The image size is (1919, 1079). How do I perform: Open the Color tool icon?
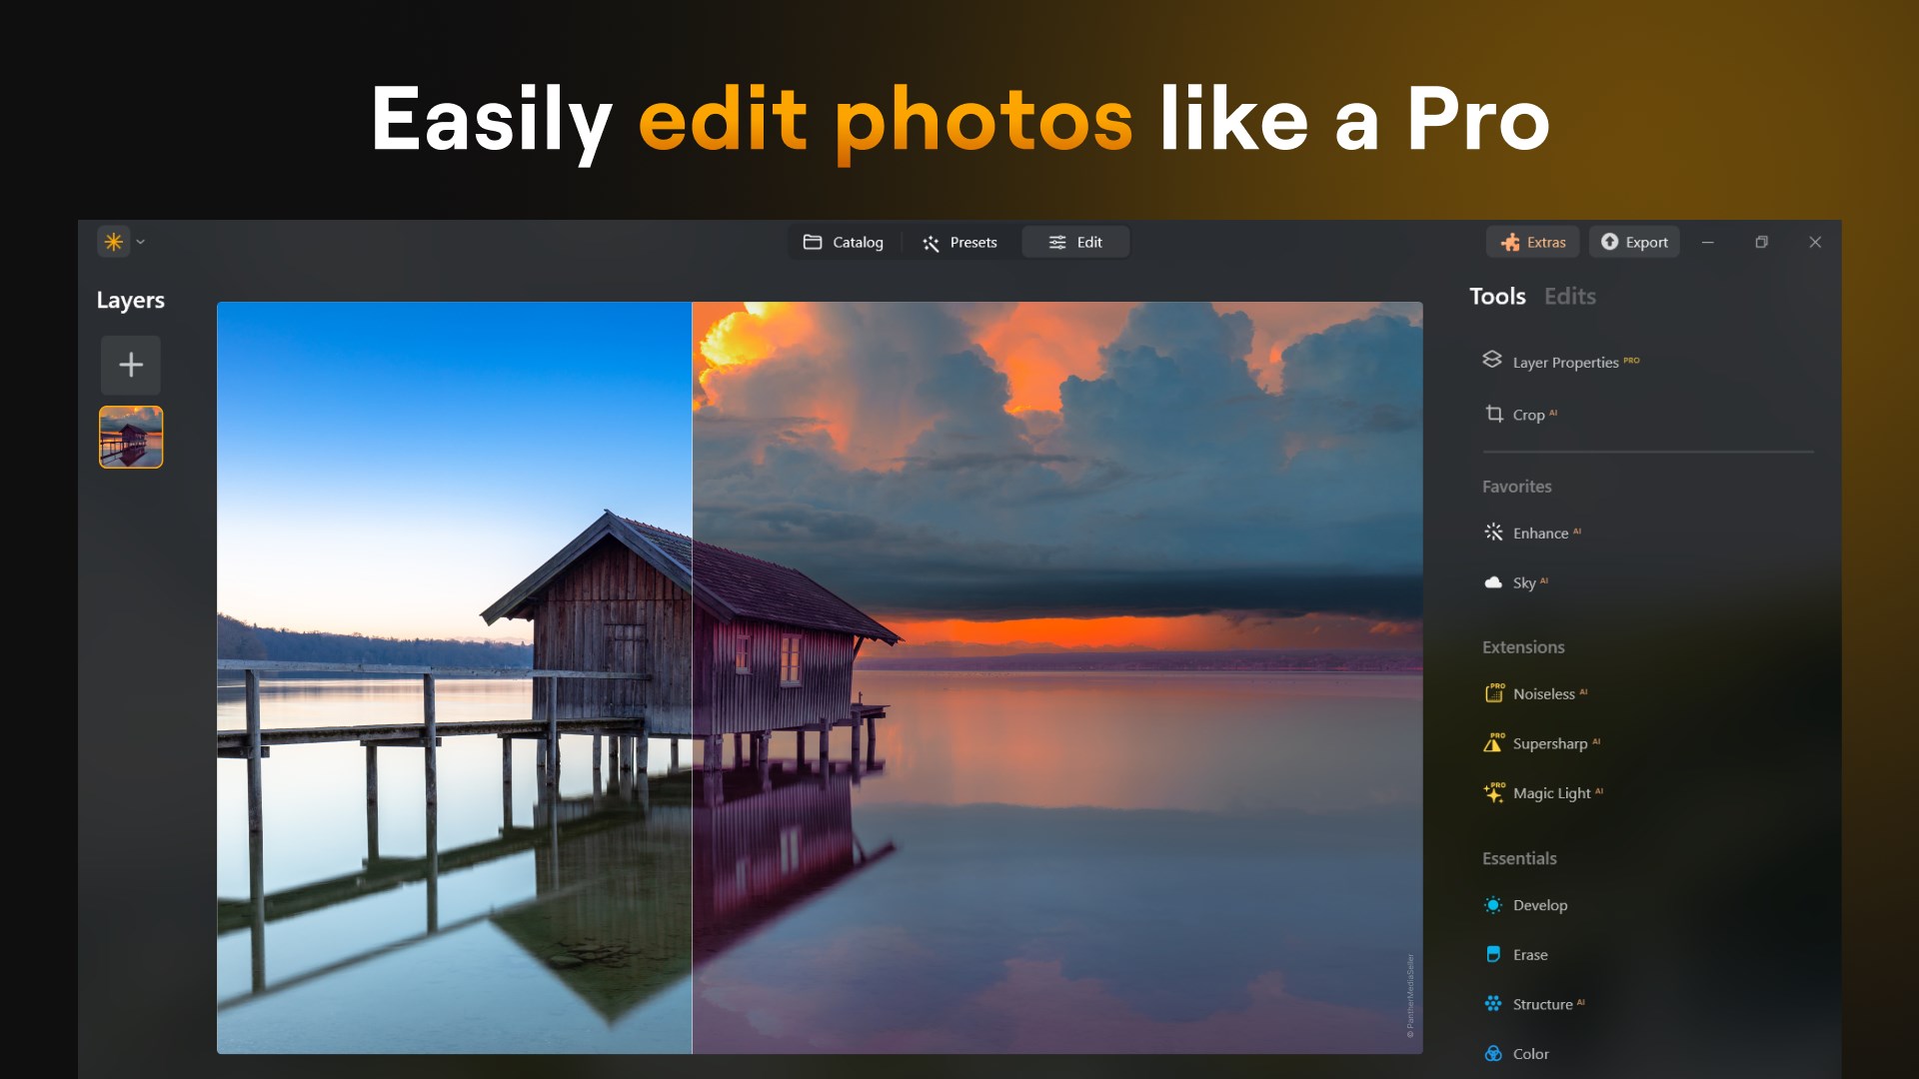click(x=1493, y=1053)
